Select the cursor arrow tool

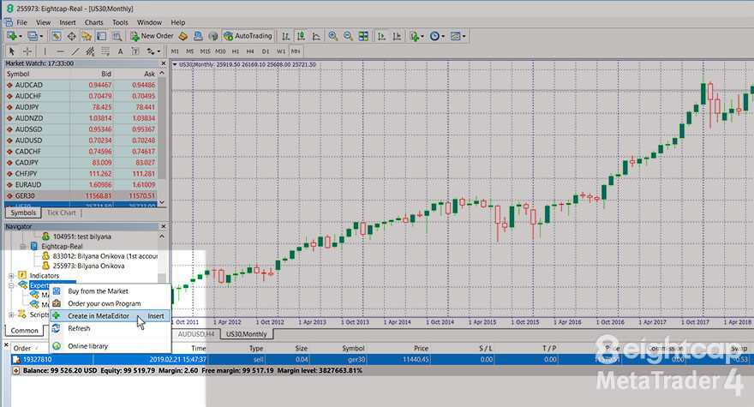coord(12,51)
